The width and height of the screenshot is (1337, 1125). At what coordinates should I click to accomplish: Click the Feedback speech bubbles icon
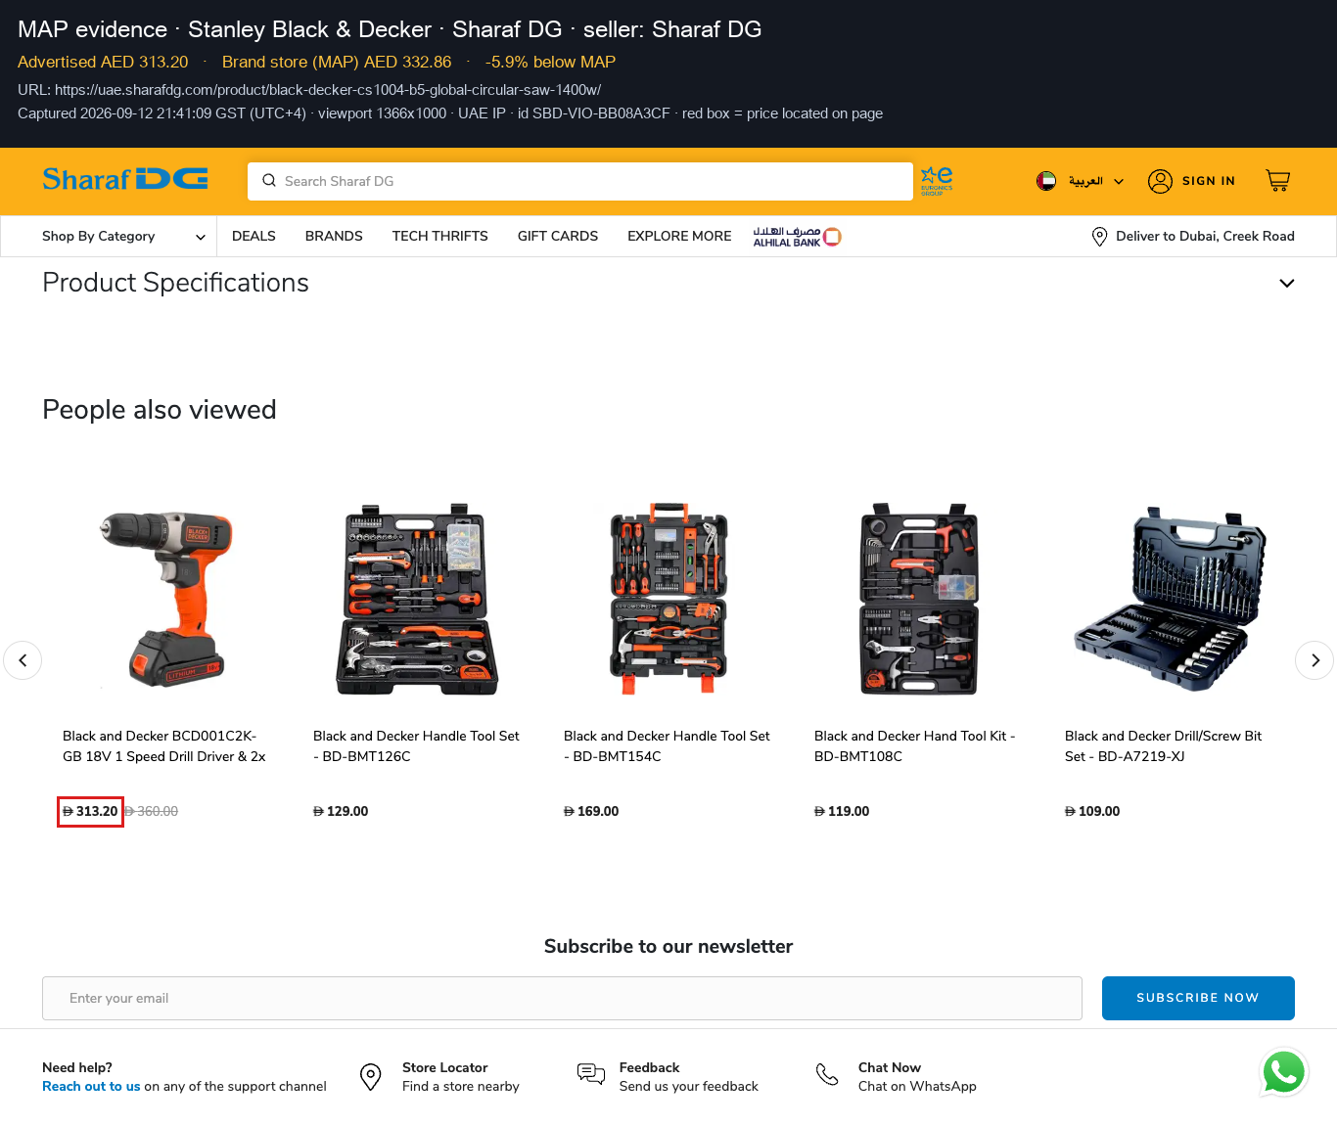click(591, 1075)
